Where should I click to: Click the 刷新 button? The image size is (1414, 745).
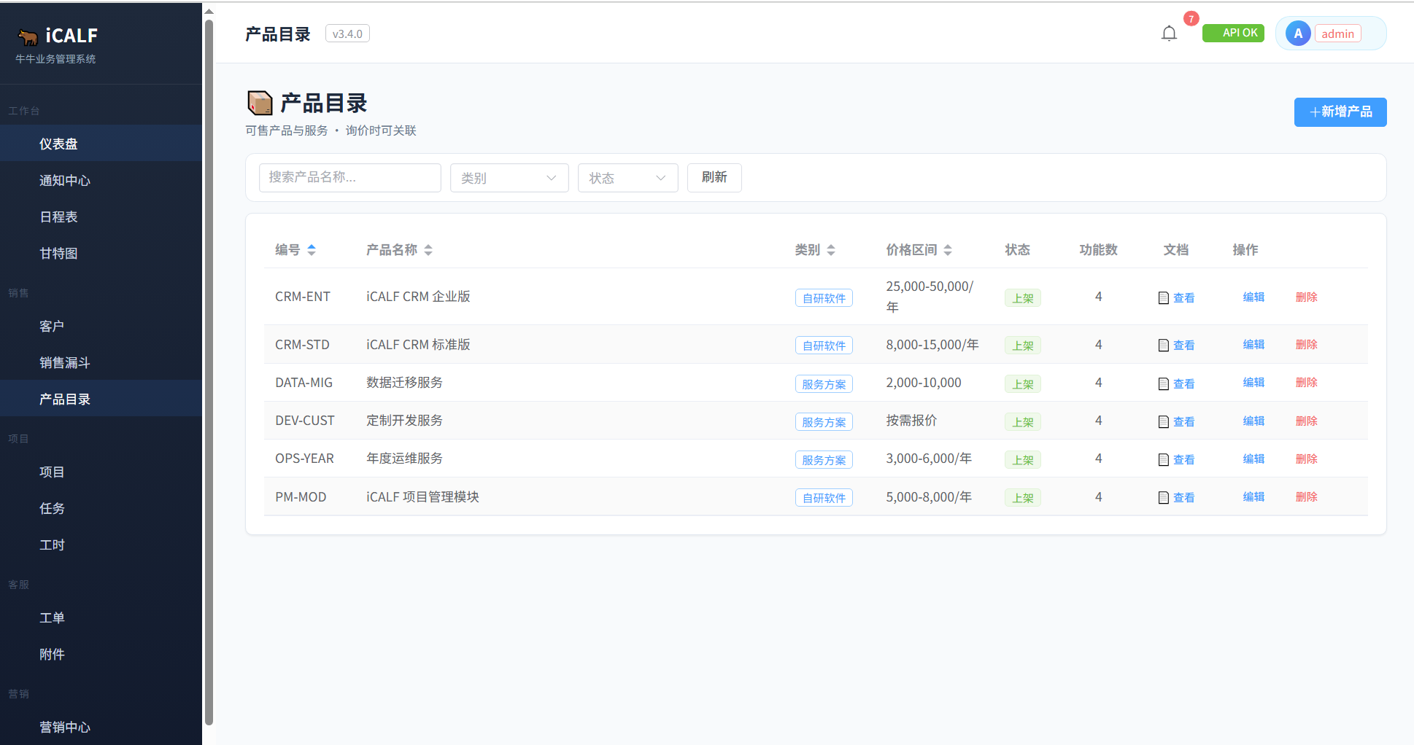pos(714,177)
